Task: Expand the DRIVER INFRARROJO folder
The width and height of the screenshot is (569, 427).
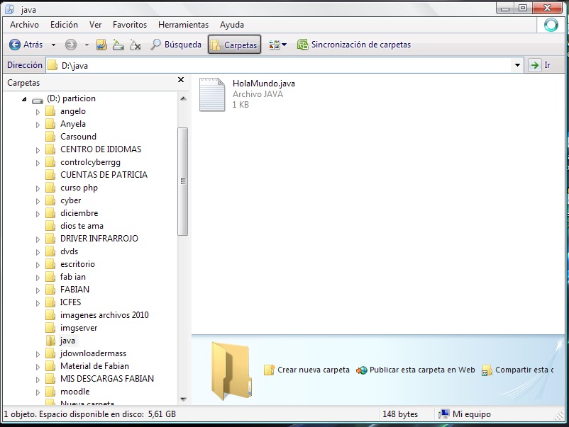Action: coord(38,239)
